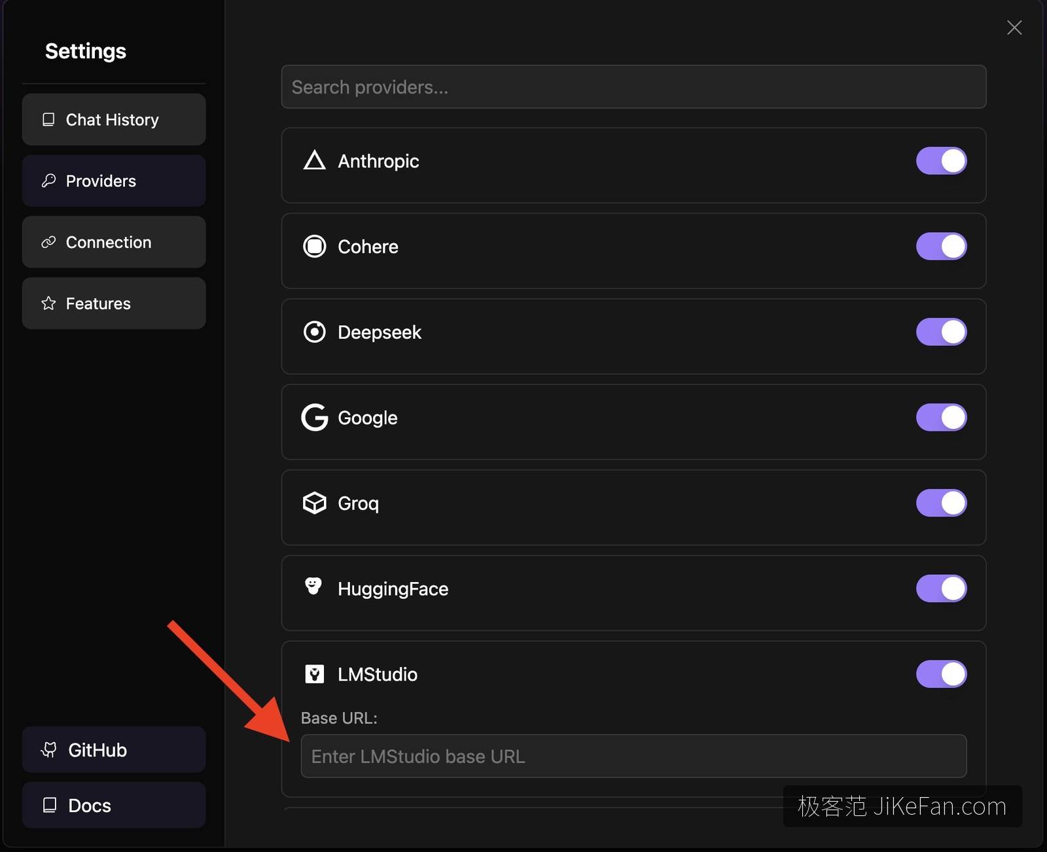Click the Anthropic provider name
The height and width of the screenshot is (852, 1047).
378,162
